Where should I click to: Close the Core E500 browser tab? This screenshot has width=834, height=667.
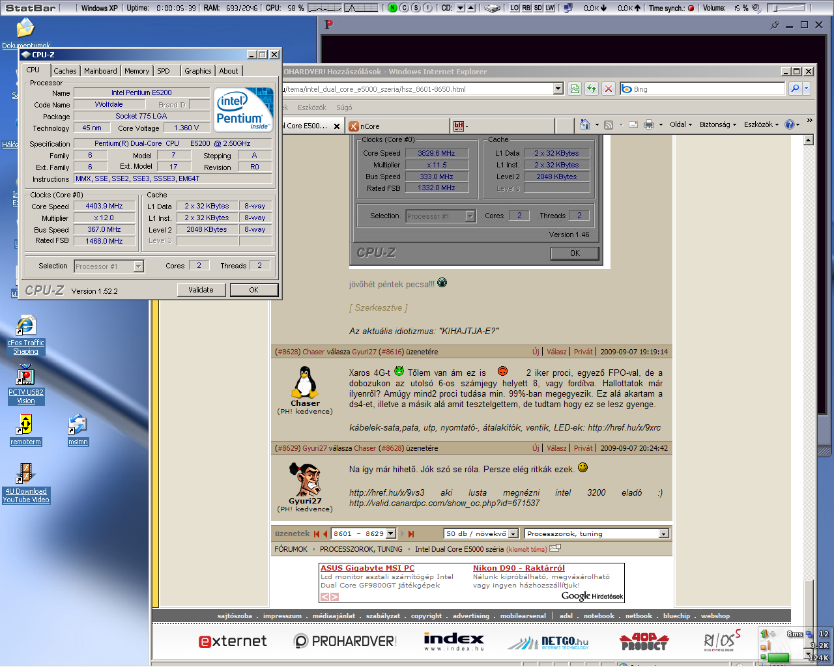[337, 126]
